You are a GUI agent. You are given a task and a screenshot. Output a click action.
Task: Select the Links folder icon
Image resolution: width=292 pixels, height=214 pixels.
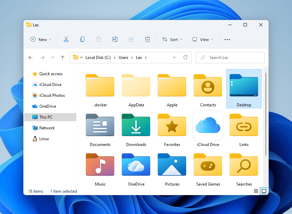tap(244, 125)
